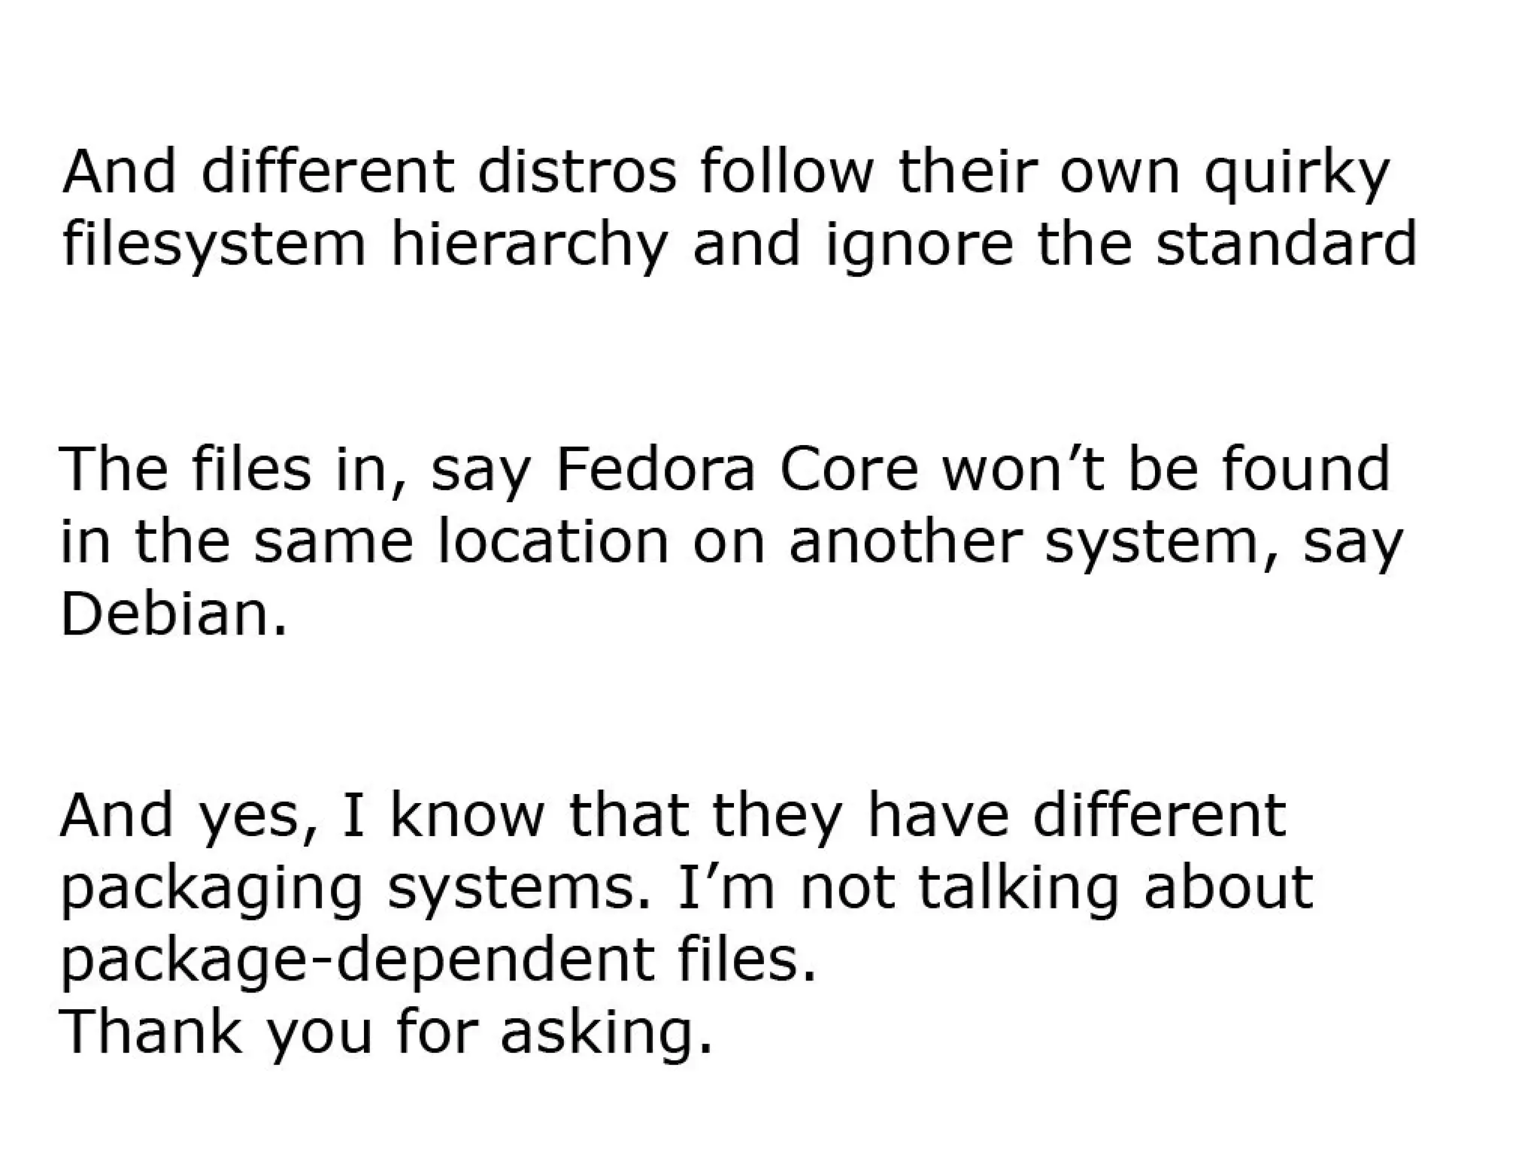Click the word 'found' in second paragraph
The height and width of the screenshot is (1155, 1540).
pos(1306,467)
